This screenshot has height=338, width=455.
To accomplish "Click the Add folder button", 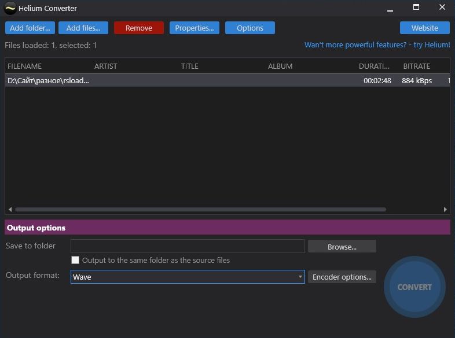I will point(29,28).
